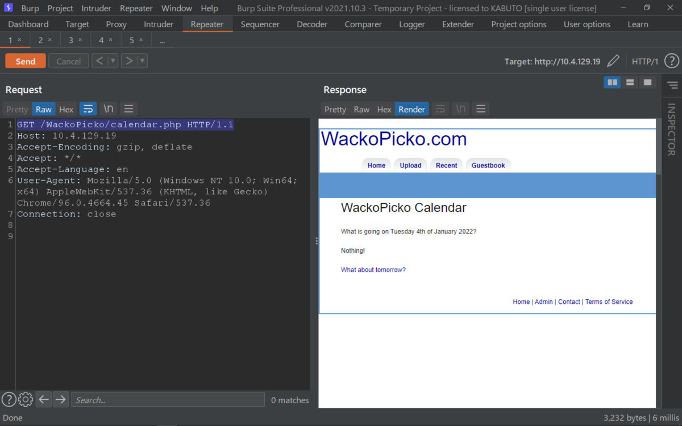
Task: Toggle non-printable characters \n in Request panel
Action: 109,109
